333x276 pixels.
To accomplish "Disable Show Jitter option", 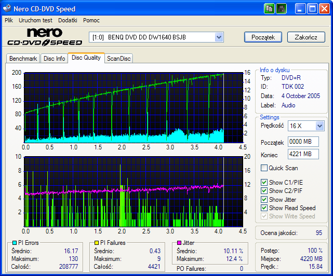I will [x=264, y=199].
